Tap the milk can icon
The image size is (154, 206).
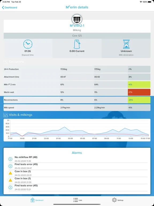click(77, 44)
